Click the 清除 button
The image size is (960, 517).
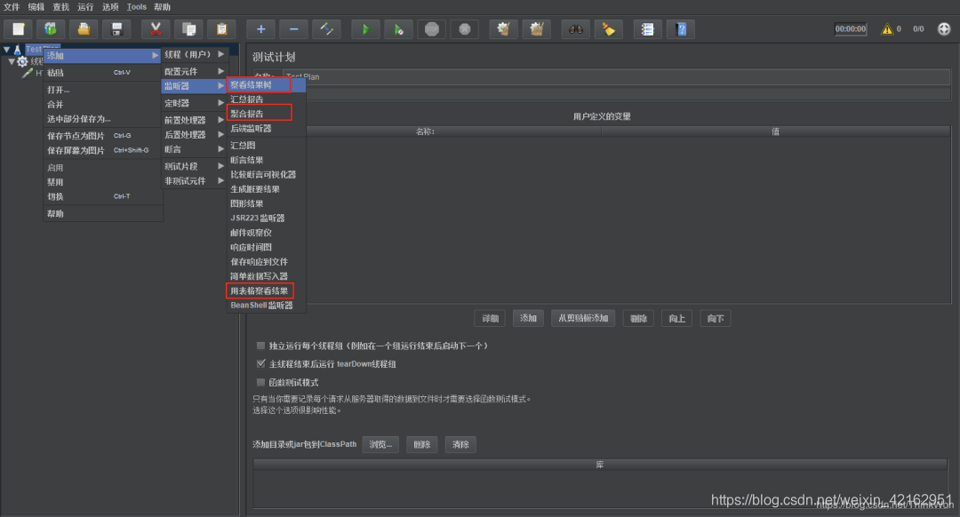pyautogui.click(x=460, y=444)
